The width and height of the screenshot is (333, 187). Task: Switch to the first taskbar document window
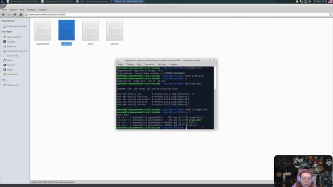click(x=23, y=2)
